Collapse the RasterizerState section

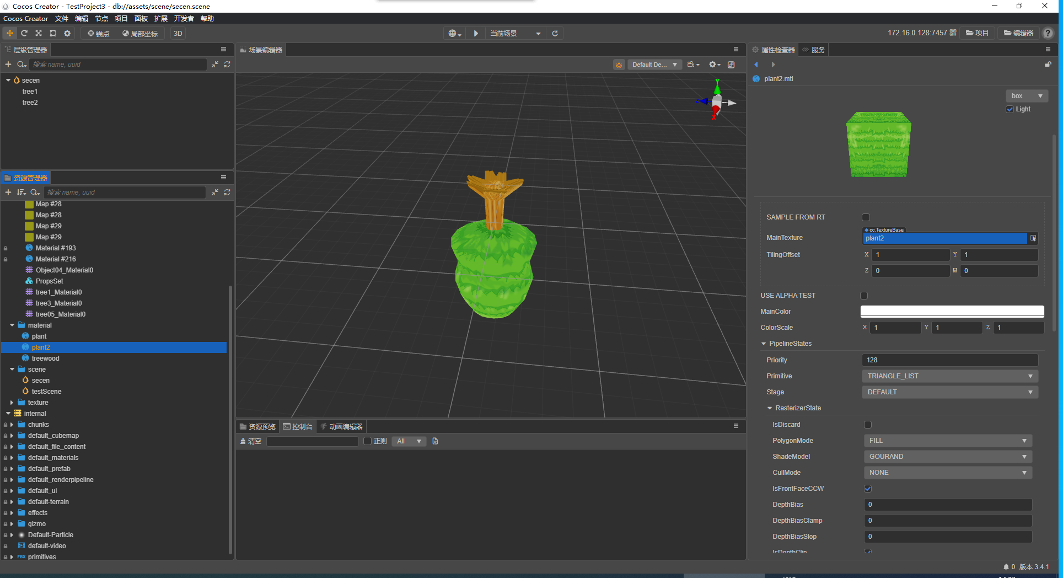770,408
